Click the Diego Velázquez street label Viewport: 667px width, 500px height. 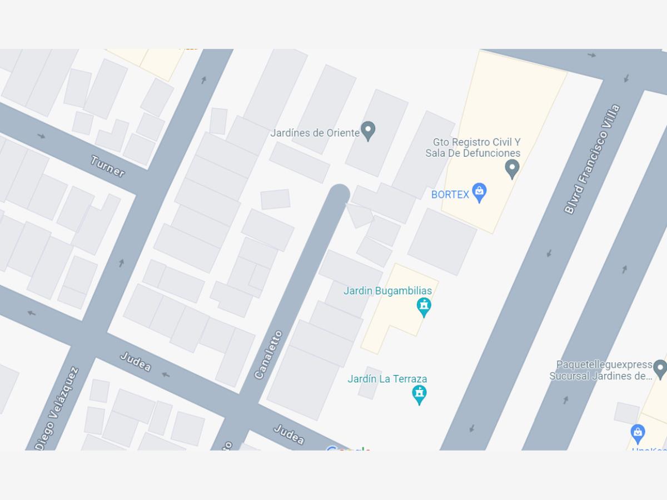click(57, 408)
